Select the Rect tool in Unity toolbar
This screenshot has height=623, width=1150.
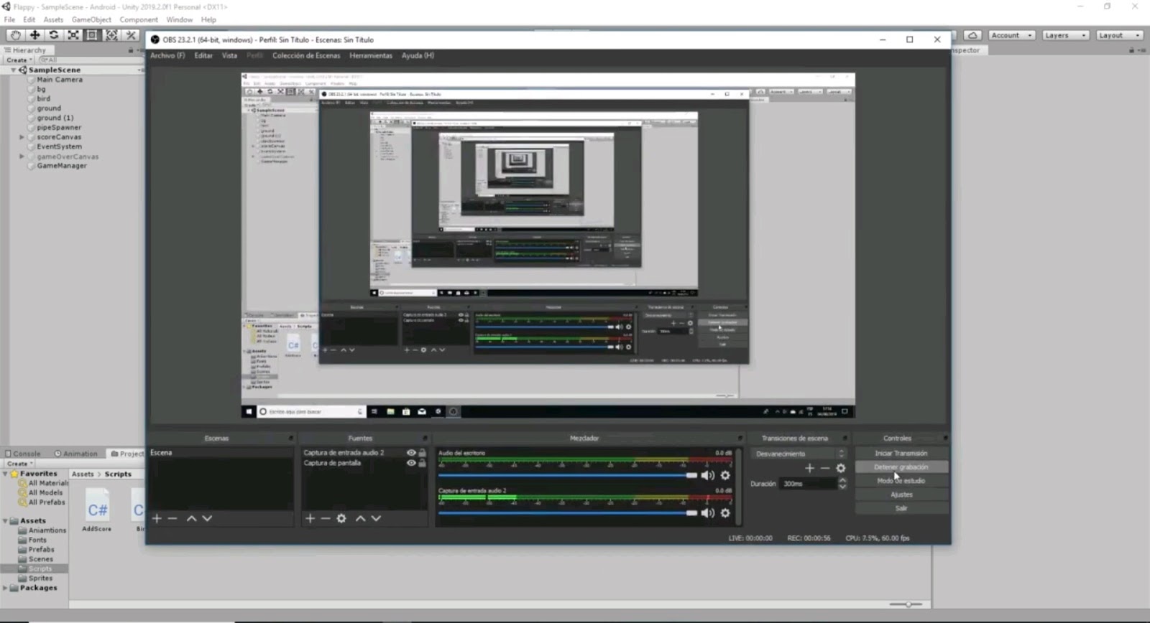tap(92, 35)
